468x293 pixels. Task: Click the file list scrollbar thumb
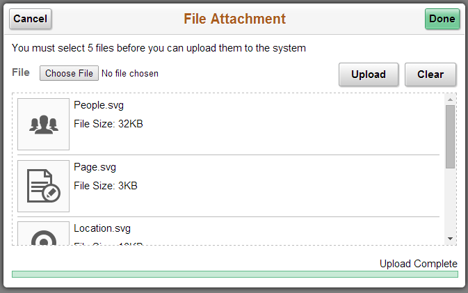tap(450, 137)
